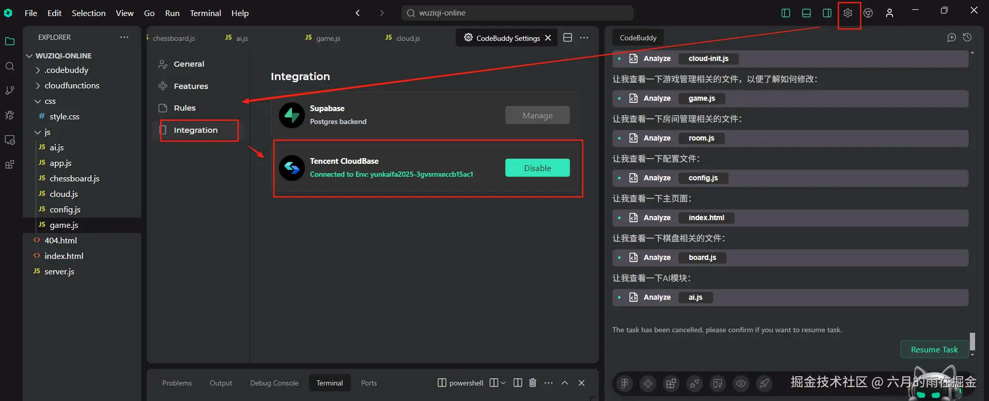Switch to Debug Console panel tab
This screenshot has width=989, height=401.
click(x=274, y=383)
